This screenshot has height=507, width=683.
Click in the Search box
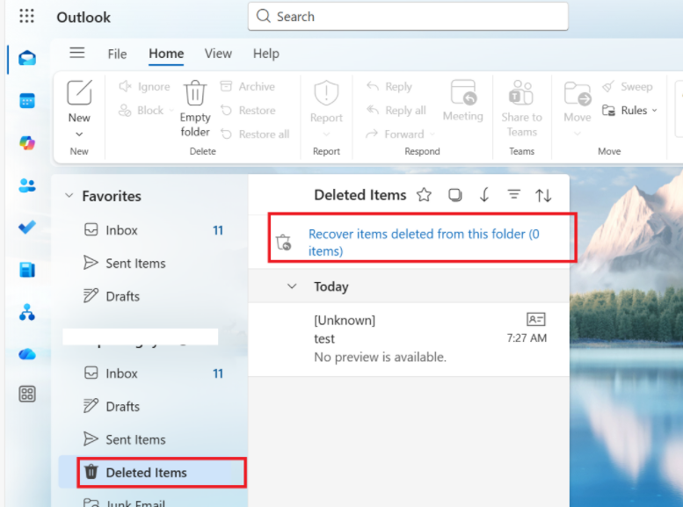[x=408, y=17]
